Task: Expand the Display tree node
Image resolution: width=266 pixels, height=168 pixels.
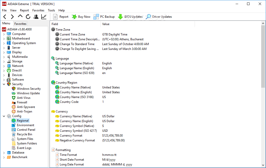Action: click(x=4, y=52)
